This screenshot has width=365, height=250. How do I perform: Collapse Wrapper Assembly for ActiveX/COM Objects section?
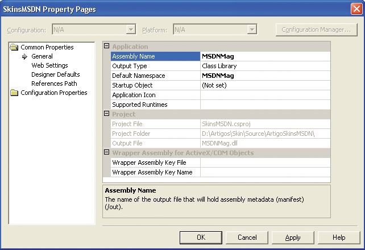107,153
